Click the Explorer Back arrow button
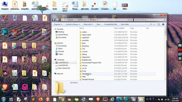Image resolution: width=182 pixels, height=102 pixels. (53, 20)
